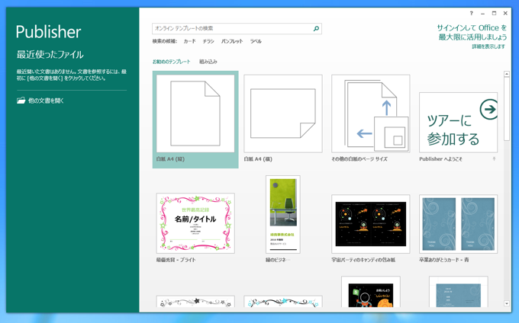Click the vertical scrollbar thumb
Image resolution: width=519 pixels, height=323 pixels.
pos(507,109)
